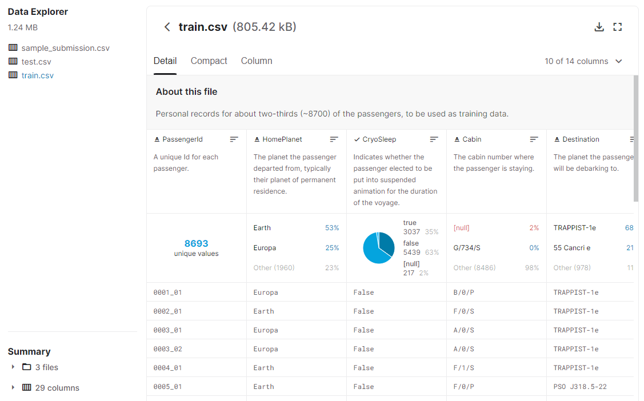Click HomePlanet cell in row 0002_01

[x=263, y=311]
